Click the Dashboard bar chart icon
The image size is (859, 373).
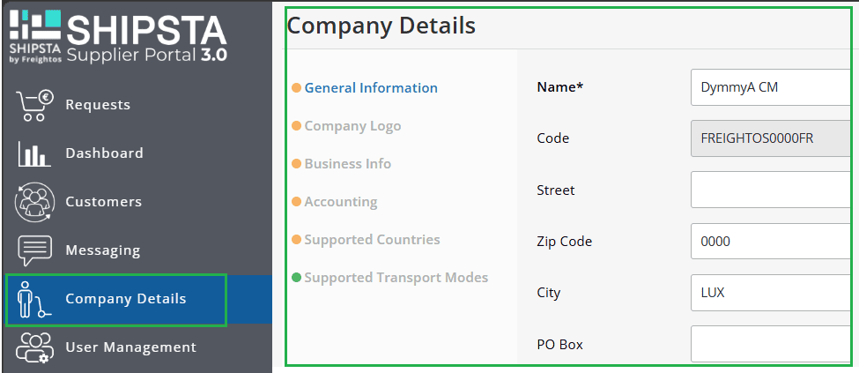tap(34, 153)
